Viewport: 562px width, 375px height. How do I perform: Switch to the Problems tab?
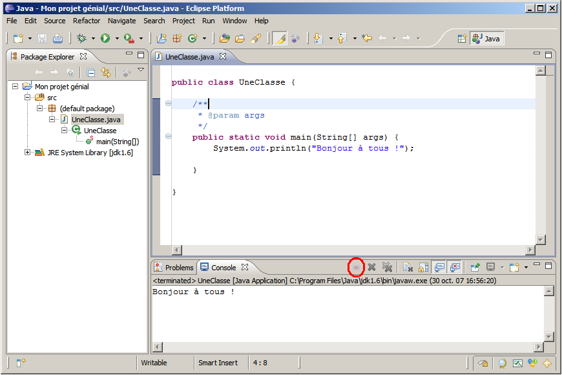(174, 268)
